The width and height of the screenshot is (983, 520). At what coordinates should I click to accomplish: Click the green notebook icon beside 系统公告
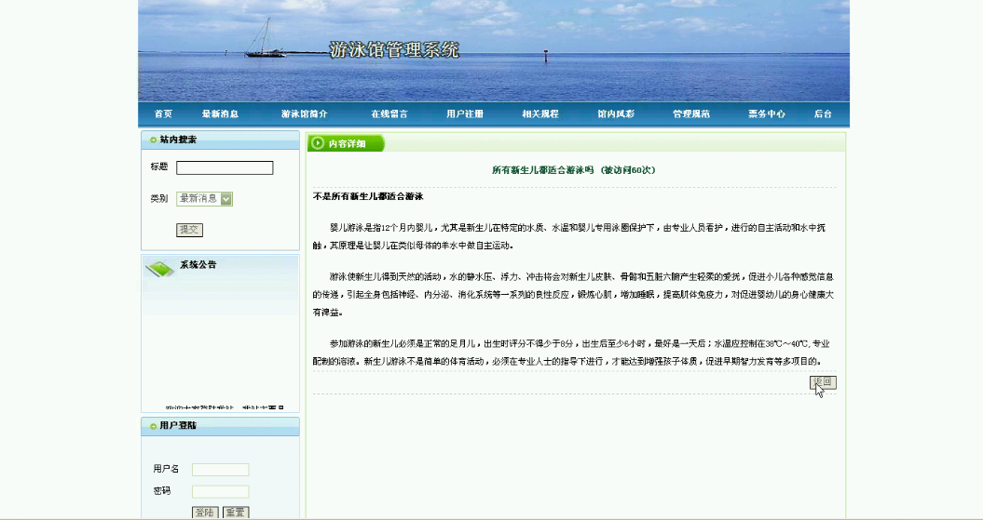[160, 269]
